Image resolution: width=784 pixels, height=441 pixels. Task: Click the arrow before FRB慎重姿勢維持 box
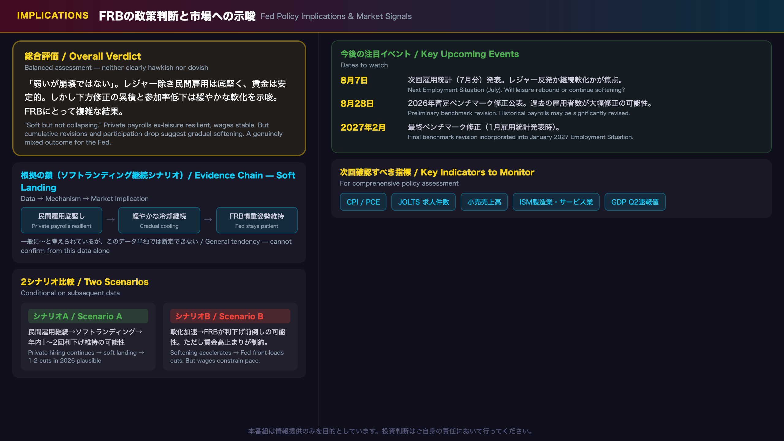tap(208, 220)
